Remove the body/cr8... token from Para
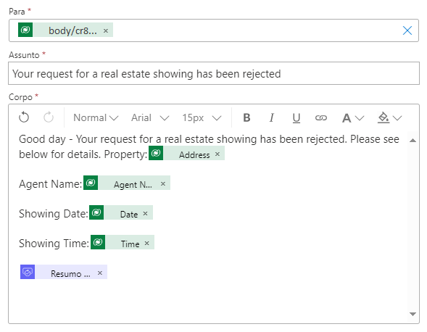 (106, 30)
